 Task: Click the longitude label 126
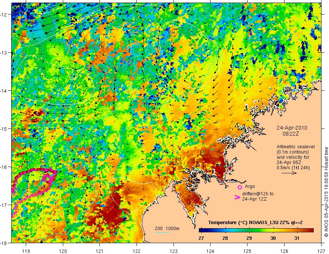click(x=284, y=251)
